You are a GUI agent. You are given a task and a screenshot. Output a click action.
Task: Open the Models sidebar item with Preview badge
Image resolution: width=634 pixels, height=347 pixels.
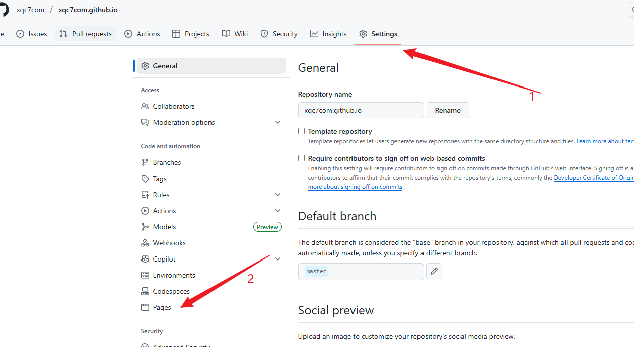point(165,227)
